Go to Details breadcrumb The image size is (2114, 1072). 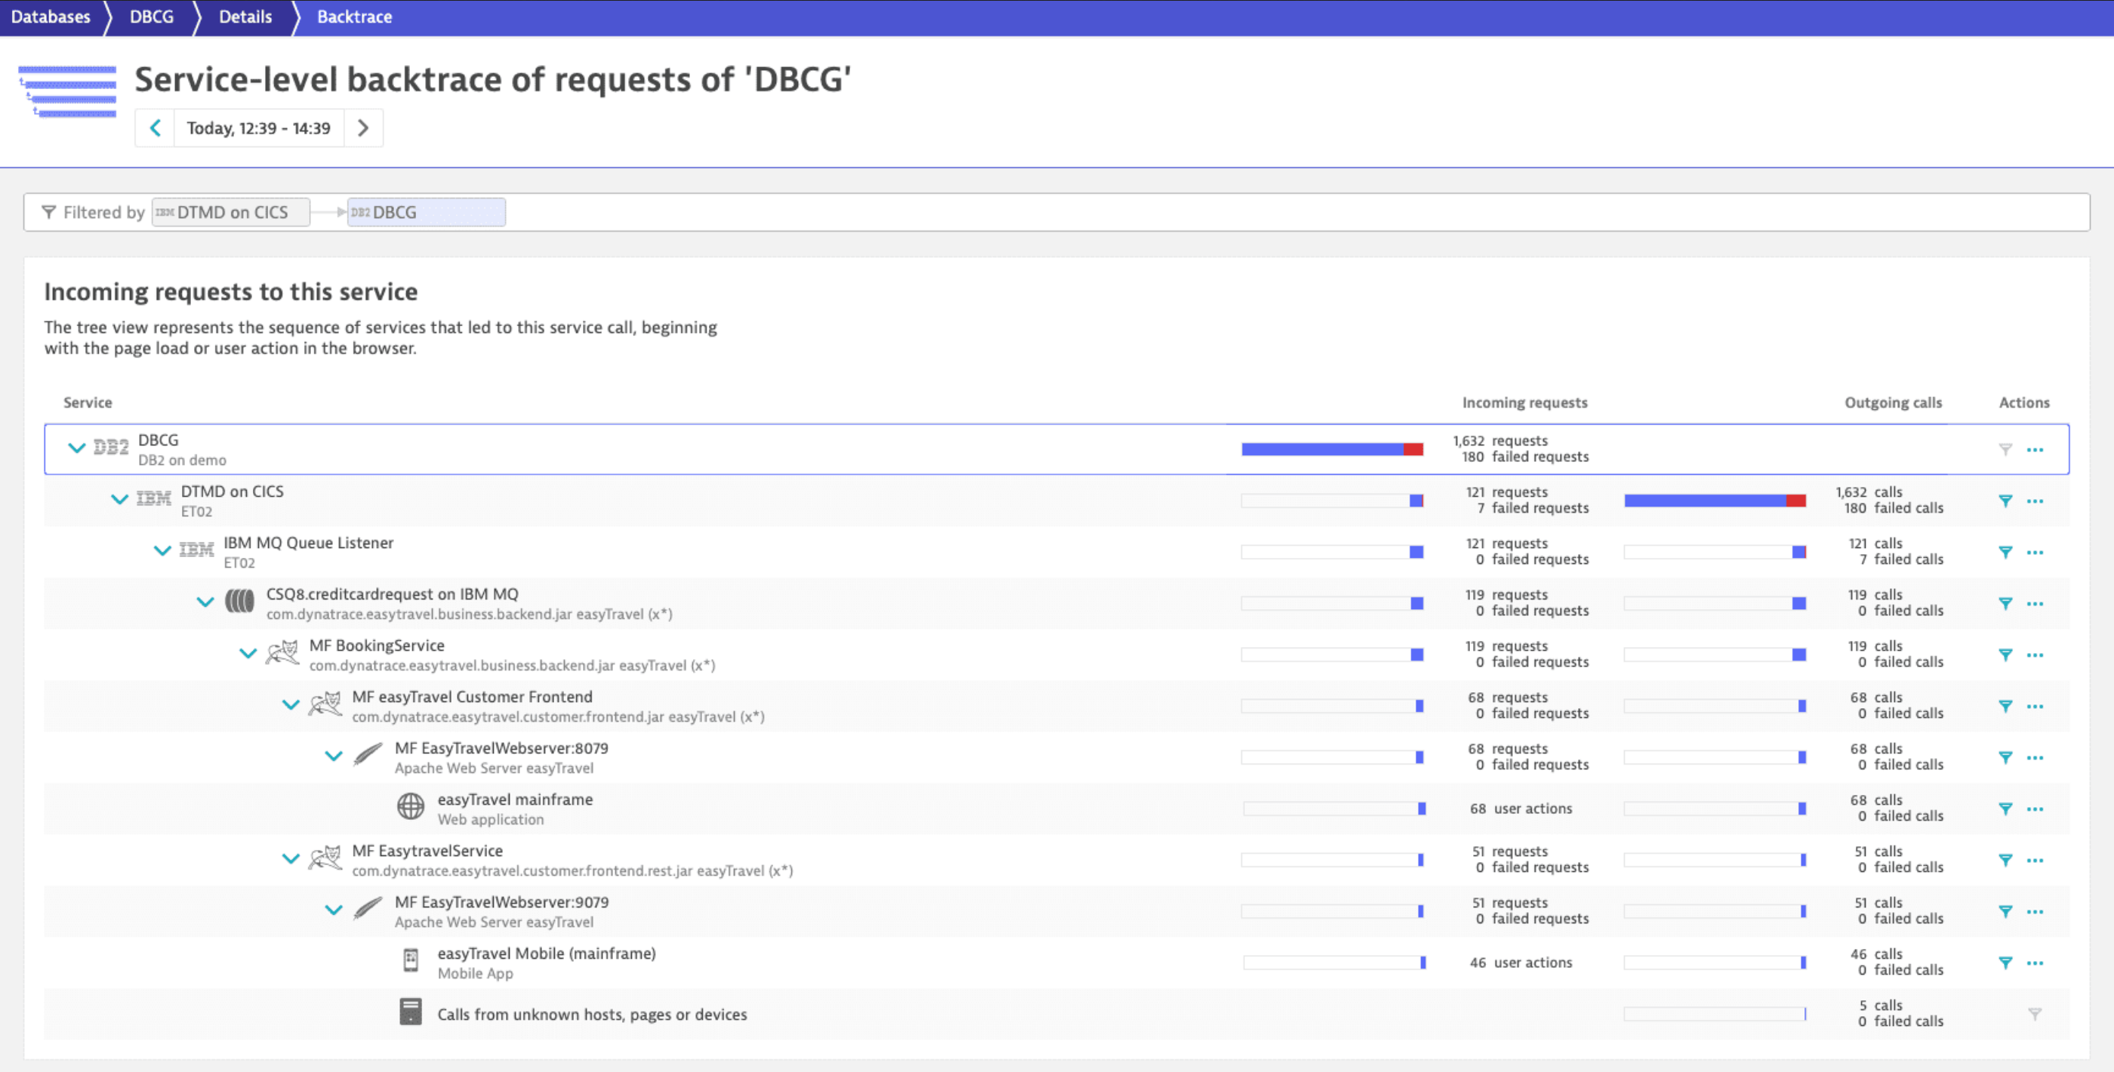click(x=245, y=17)
